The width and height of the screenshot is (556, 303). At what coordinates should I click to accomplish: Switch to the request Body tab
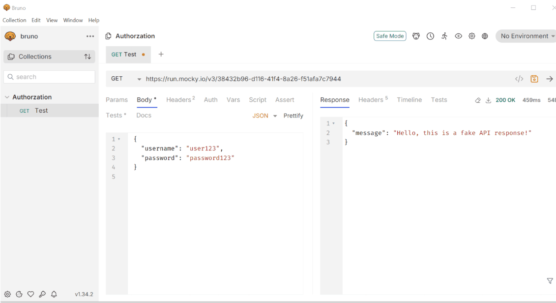(x=146, y=100)
